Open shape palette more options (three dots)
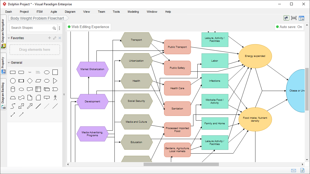This screenshot has height=174, width=310. pos(60,28)
